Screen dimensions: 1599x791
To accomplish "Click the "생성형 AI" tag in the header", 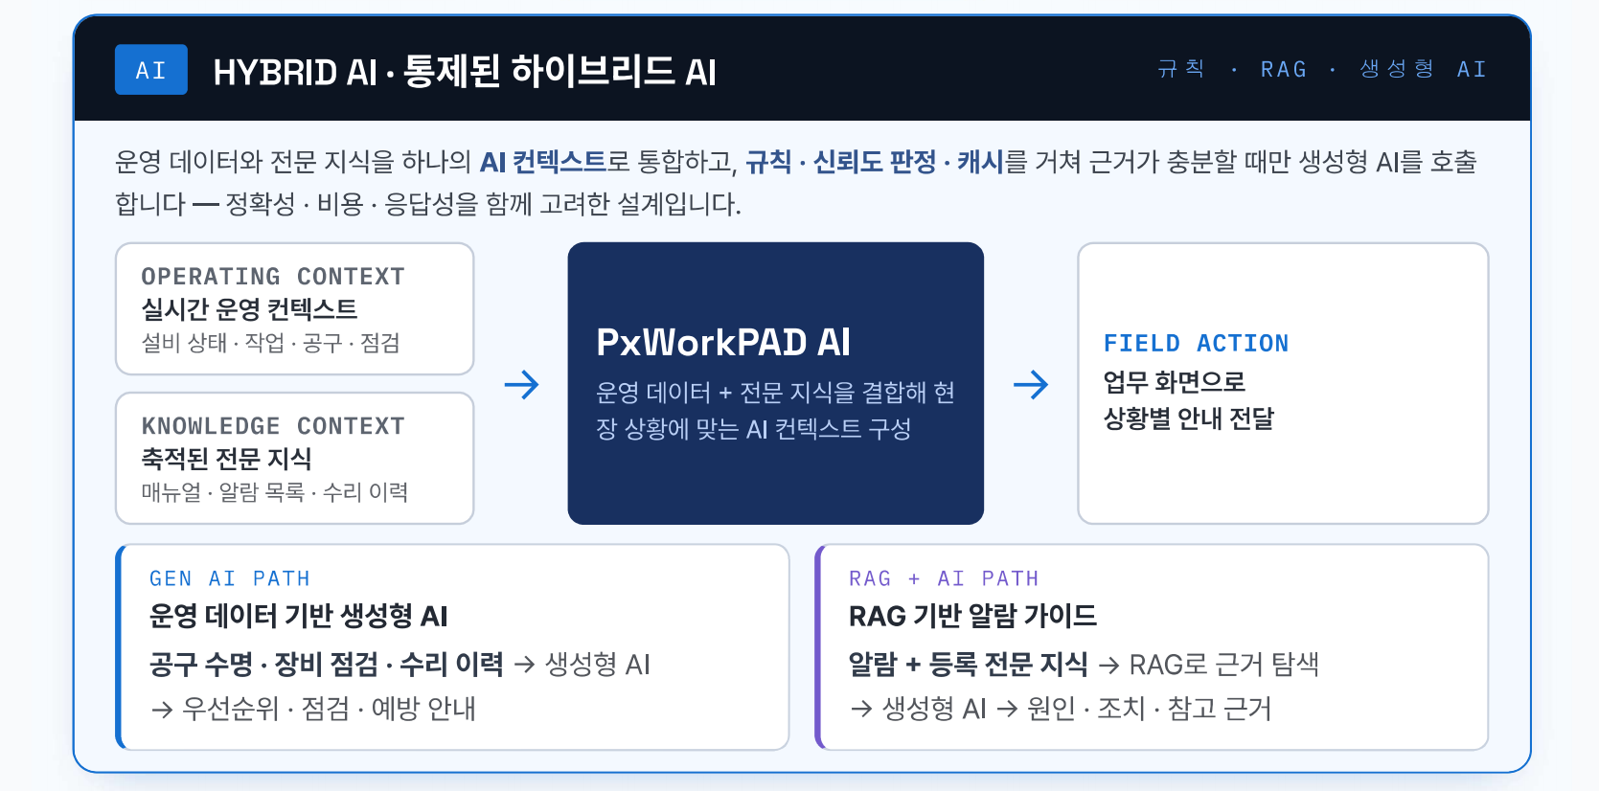I will point(1423,69).
